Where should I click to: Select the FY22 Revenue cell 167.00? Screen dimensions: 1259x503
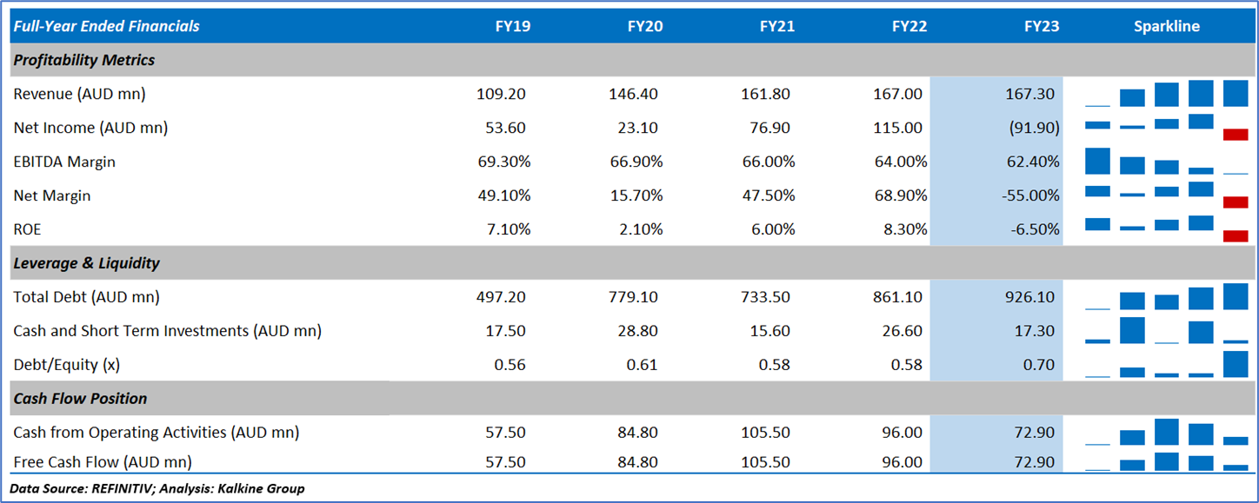point(897,94)
